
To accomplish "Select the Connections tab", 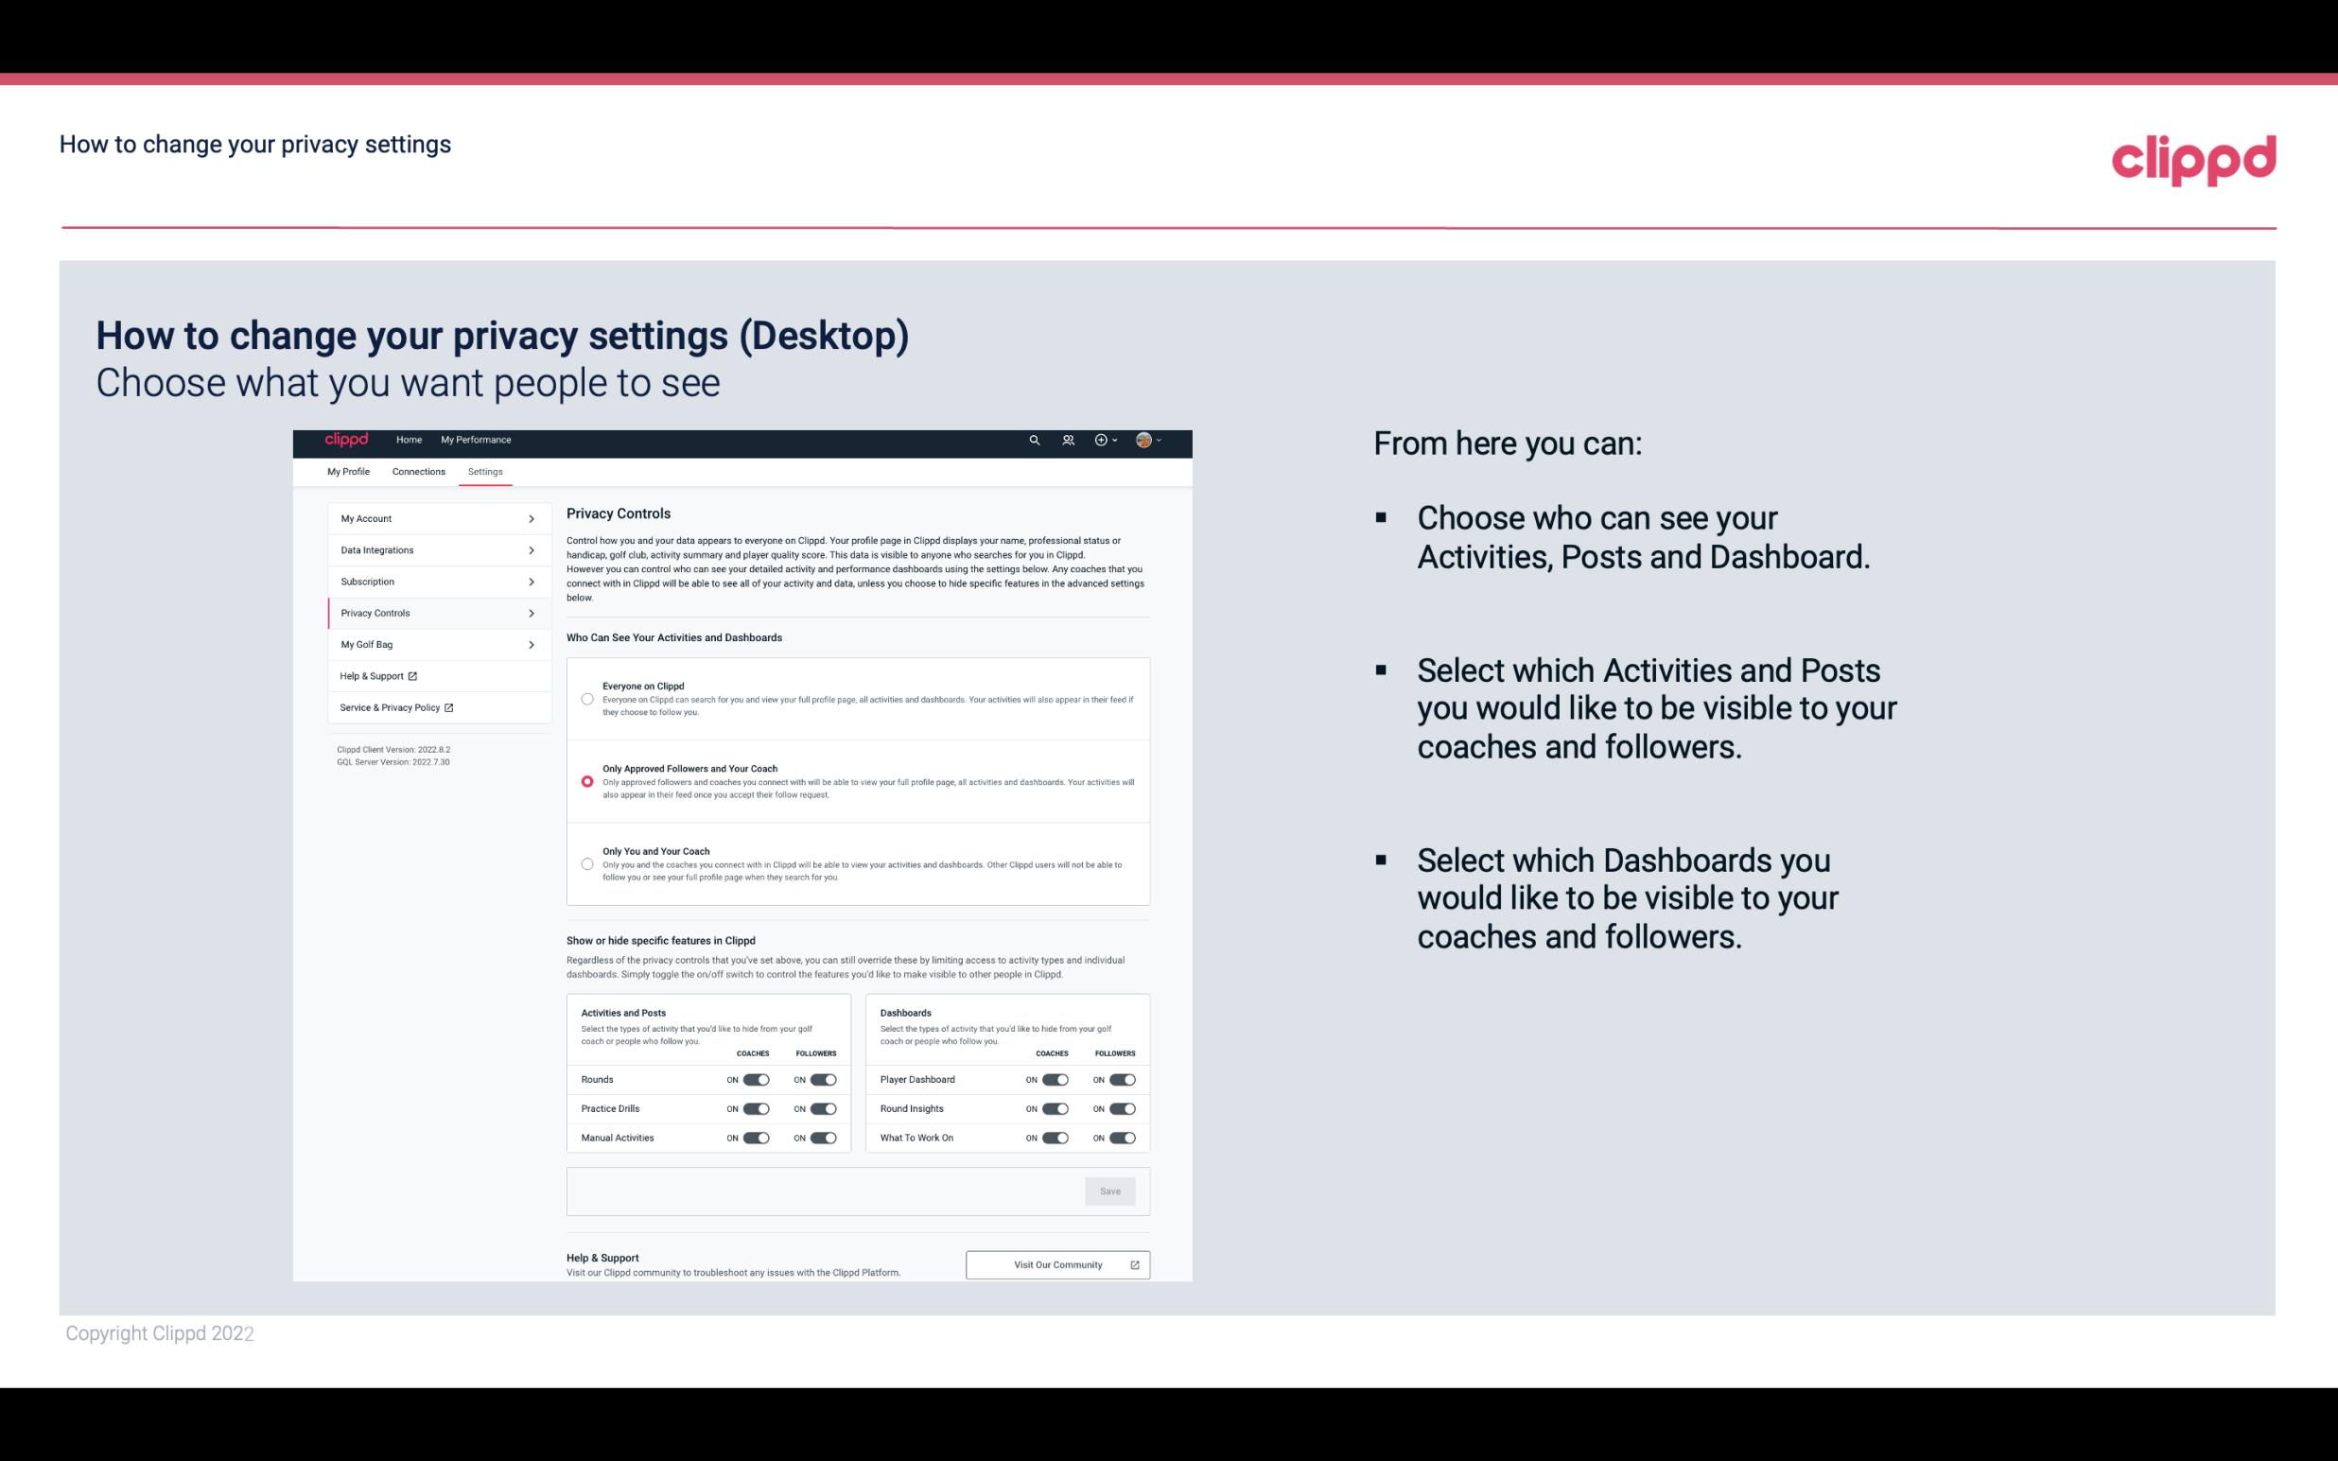I will pyautogui.click(x=416, y=471).
